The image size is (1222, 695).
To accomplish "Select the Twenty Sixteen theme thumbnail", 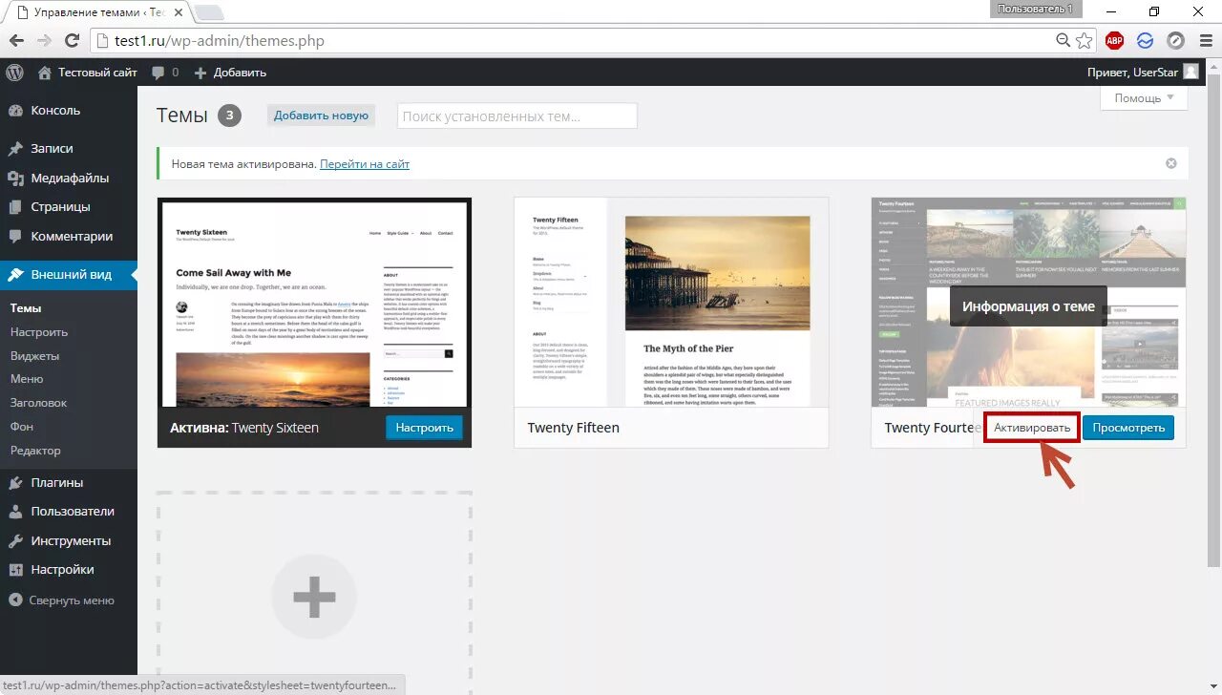I will pyautogui.click(x=314, y=304).
